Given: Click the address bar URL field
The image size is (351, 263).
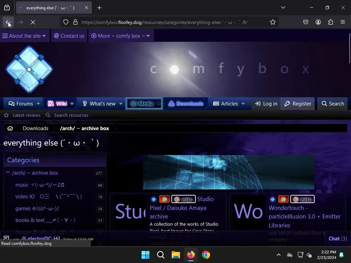Looking at the screenshot, I should [x=164, y=22].
